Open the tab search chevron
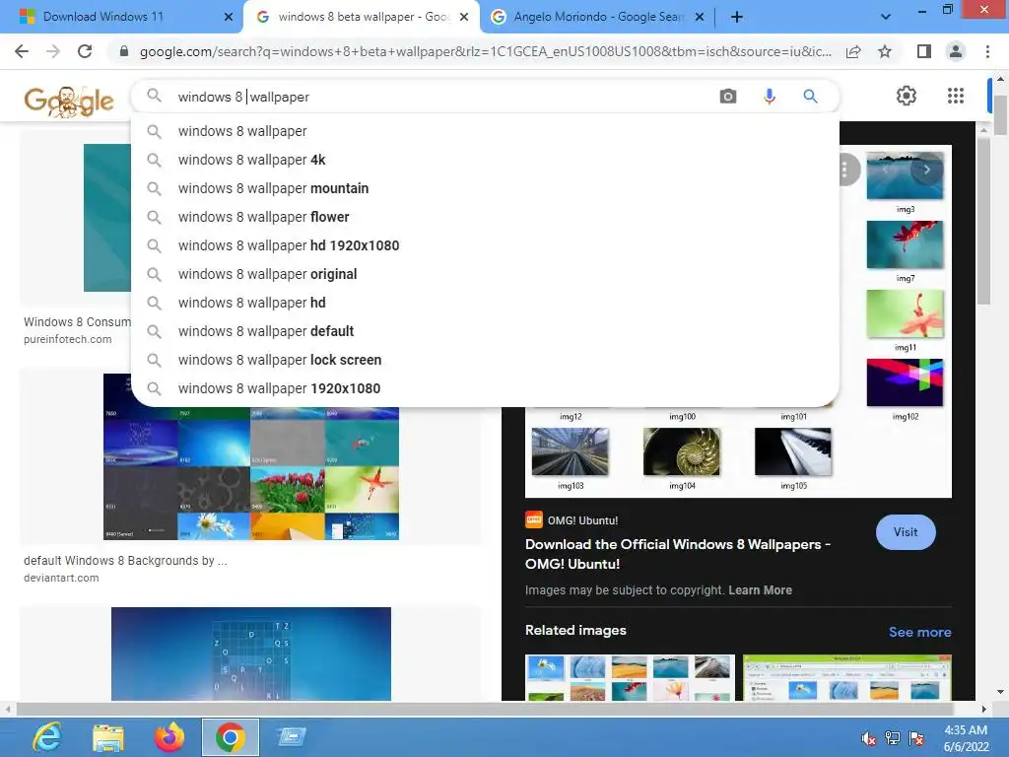Screen dimensions: 1009x757 coord(886,17)
